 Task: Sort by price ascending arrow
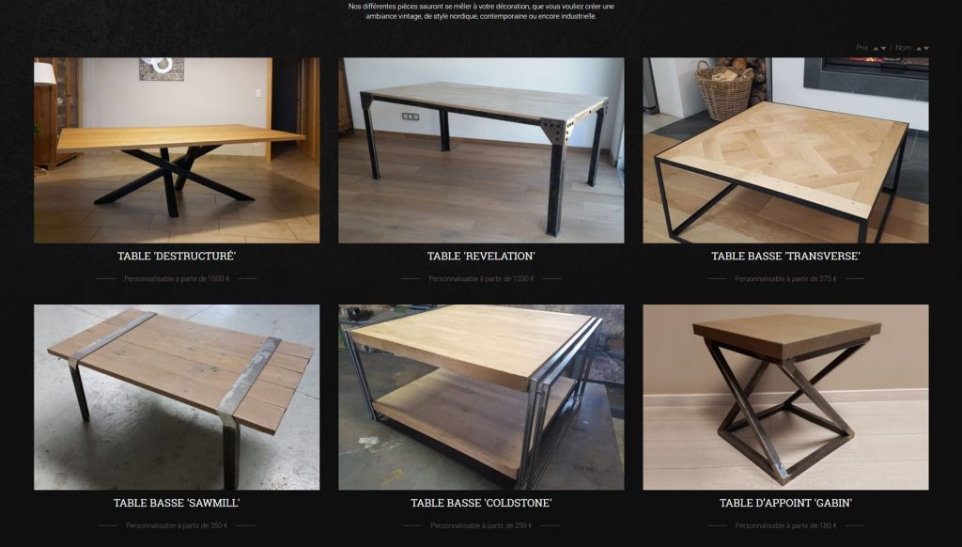(x=876, y=48)
